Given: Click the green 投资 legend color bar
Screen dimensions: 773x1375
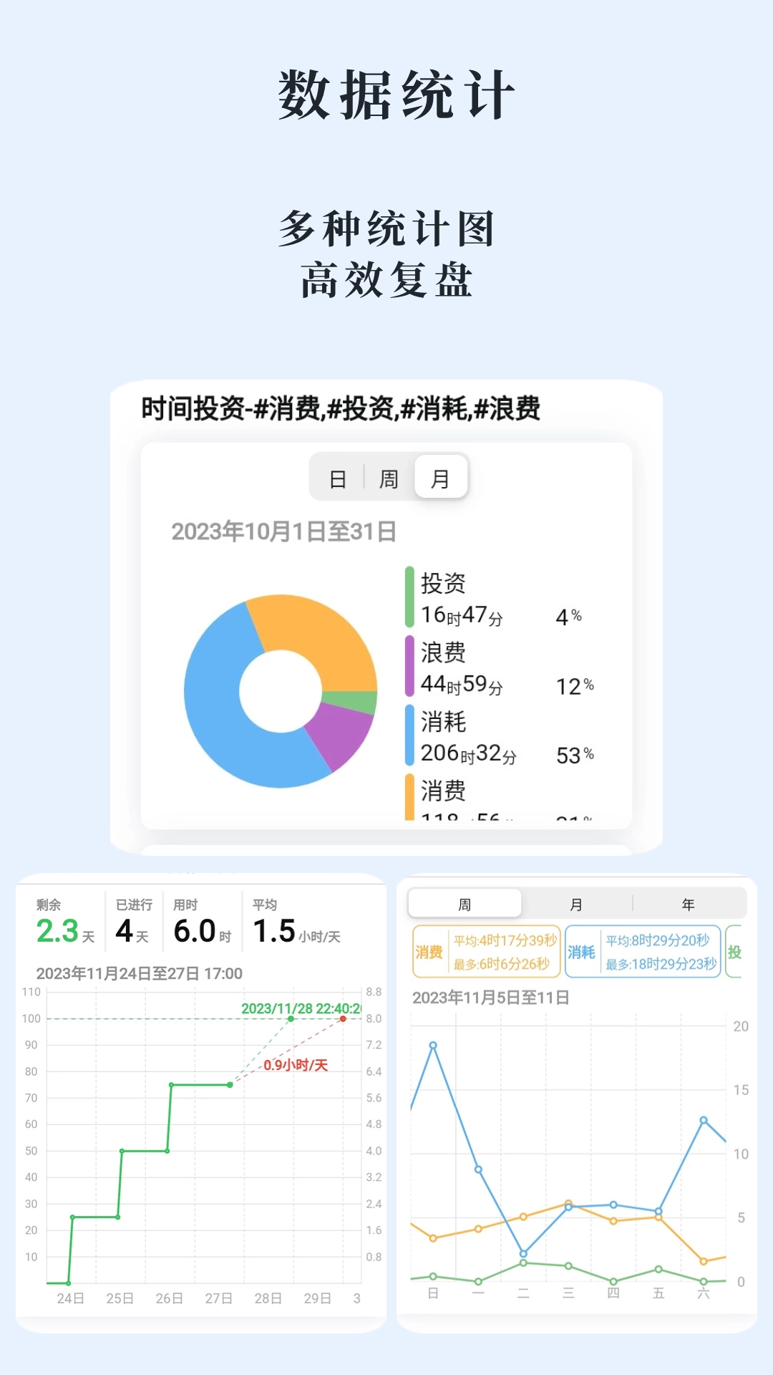Looking at the screenshot, I should pos(409,597).
